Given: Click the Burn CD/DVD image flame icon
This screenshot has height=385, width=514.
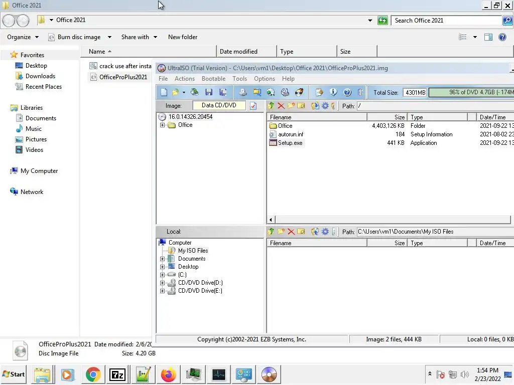Looking at the screenshot, I should 299,92.
